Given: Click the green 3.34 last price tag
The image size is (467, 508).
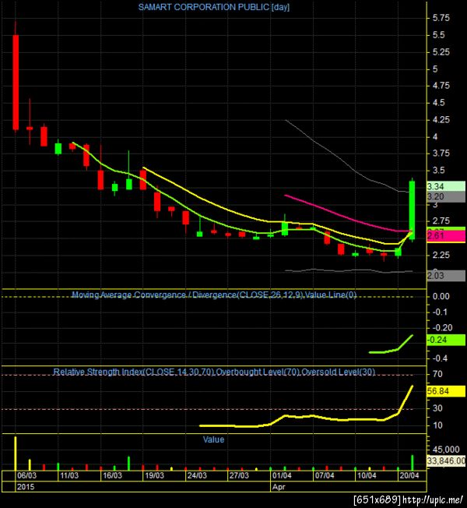Looking at the screenshot, I should click(446, 186).
